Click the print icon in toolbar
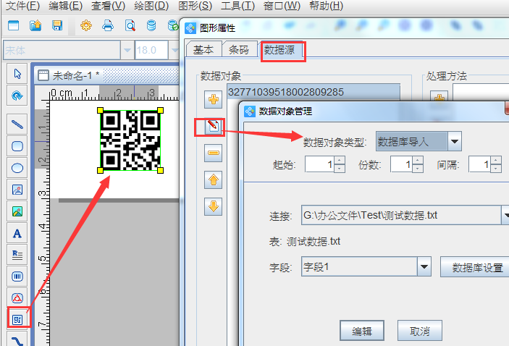This screenshot has width=509, height=346. (x=108, y=26)
